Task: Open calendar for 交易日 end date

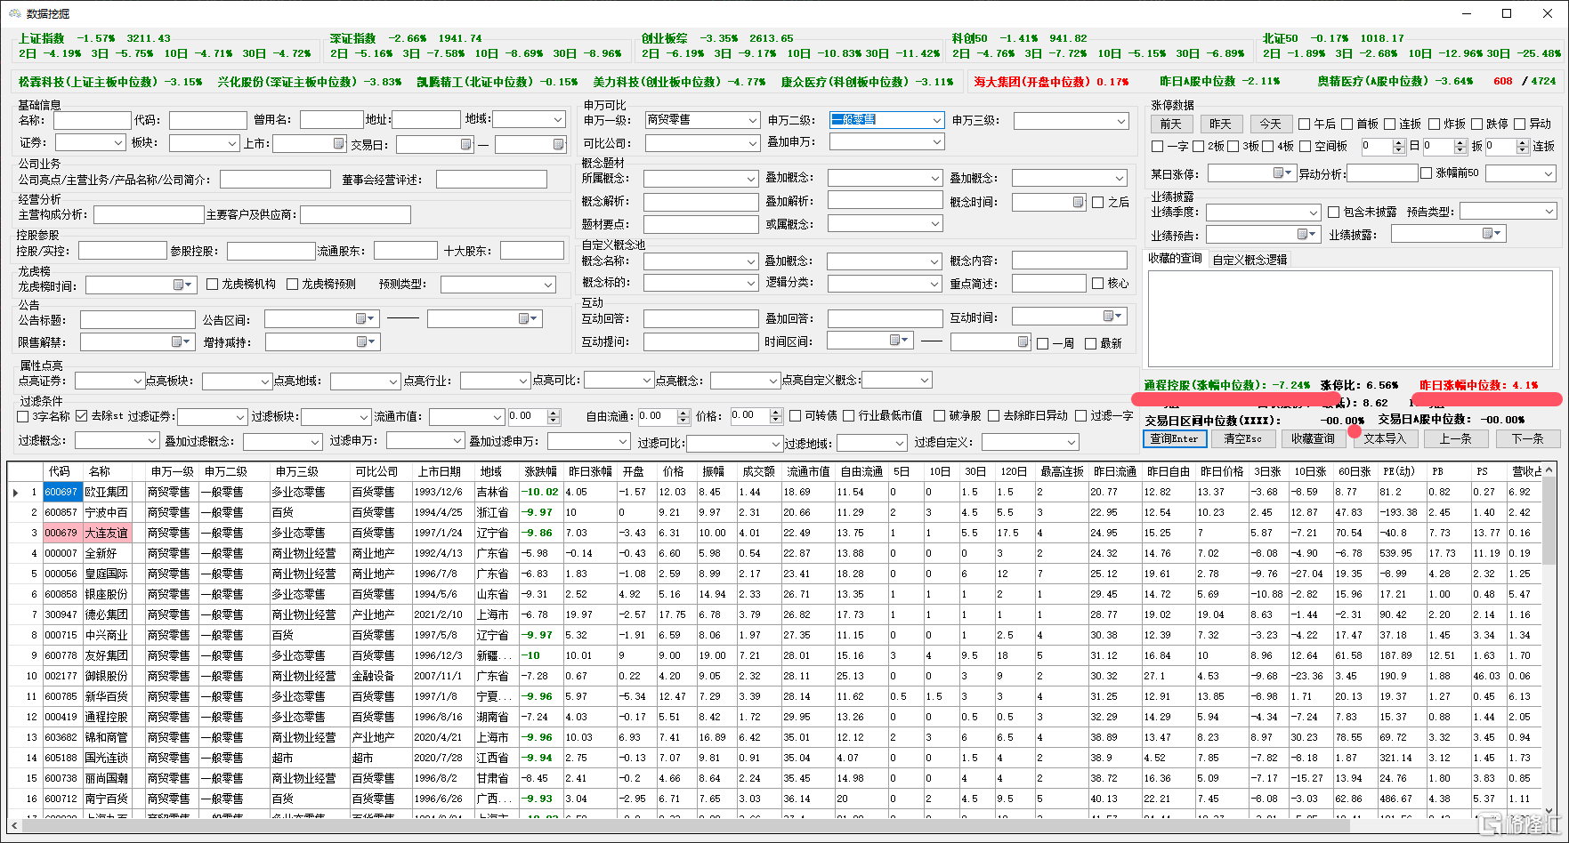Action: pos(559,144)
